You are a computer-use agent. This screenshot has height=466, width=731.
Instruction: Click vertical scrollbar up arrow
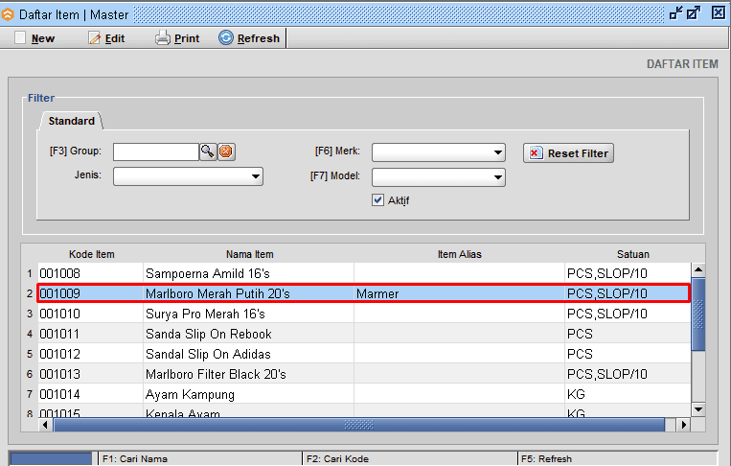point(697,269)
